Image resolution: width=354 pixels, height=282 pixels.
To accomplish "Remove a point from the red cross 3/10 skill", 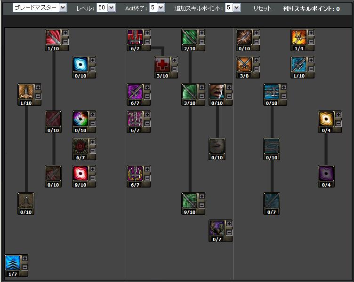I will pyautogui.click(x=175, y=69).
